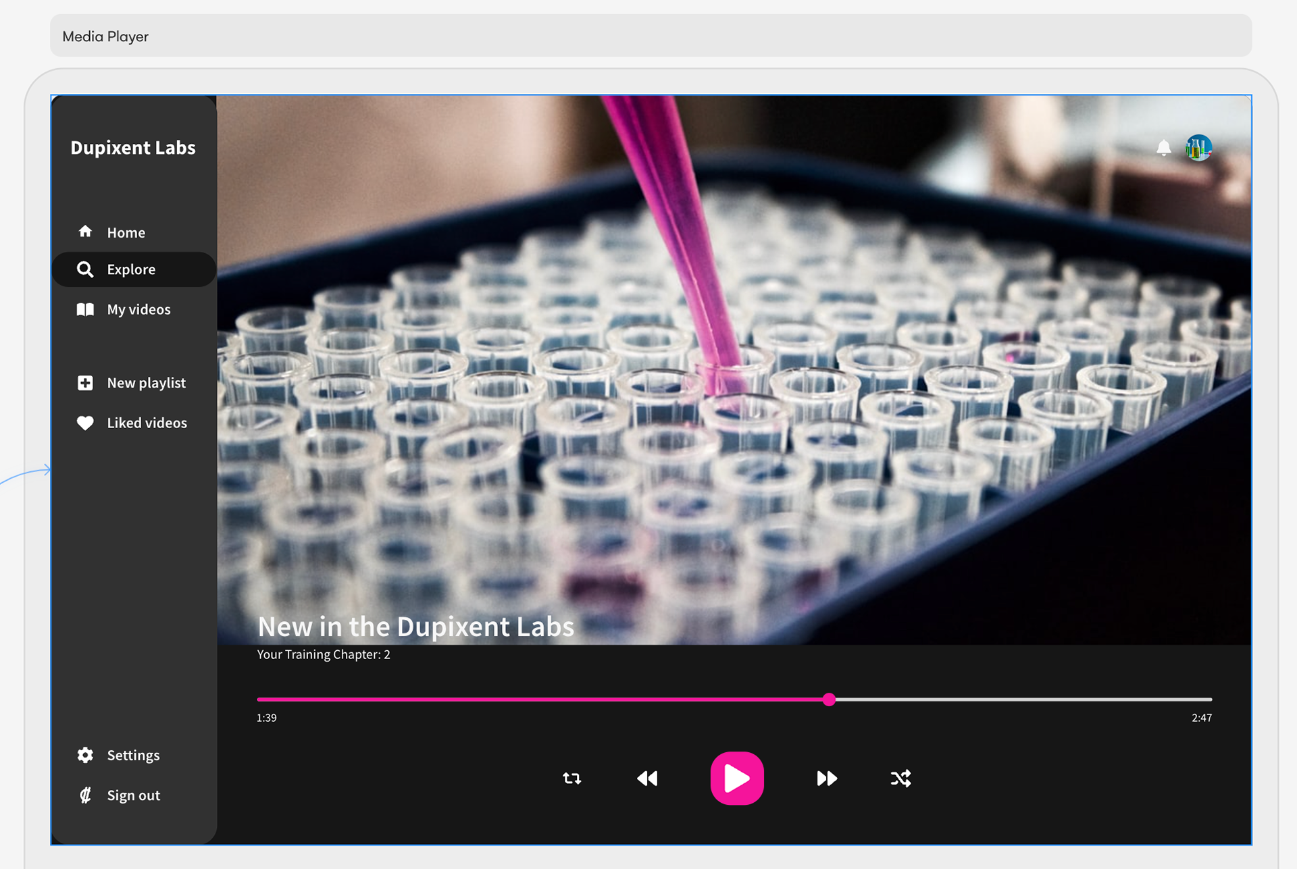Viewport: 1297px width, 869px height.
Task: Rewind the video
Action: point(647,779)
